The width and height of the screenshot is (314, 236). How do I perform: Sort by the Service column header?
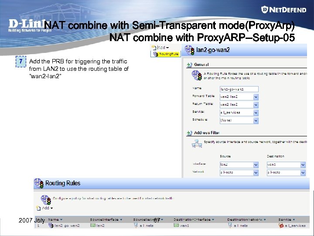[287, 219]
